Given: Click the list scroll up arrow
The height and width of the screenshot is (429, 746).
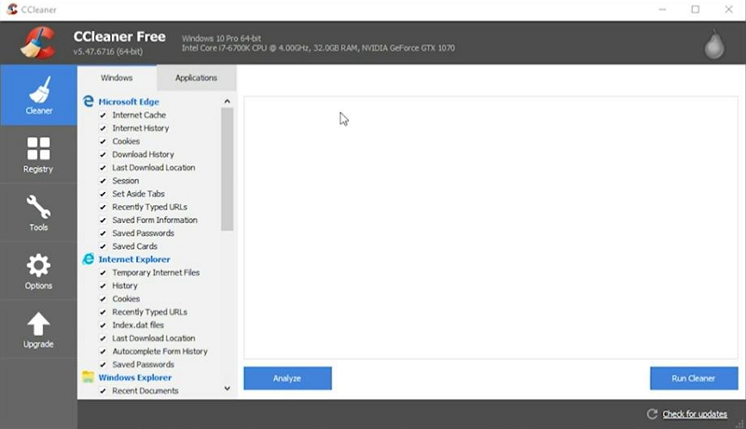Looking at the screenshot, I should 227,102.
